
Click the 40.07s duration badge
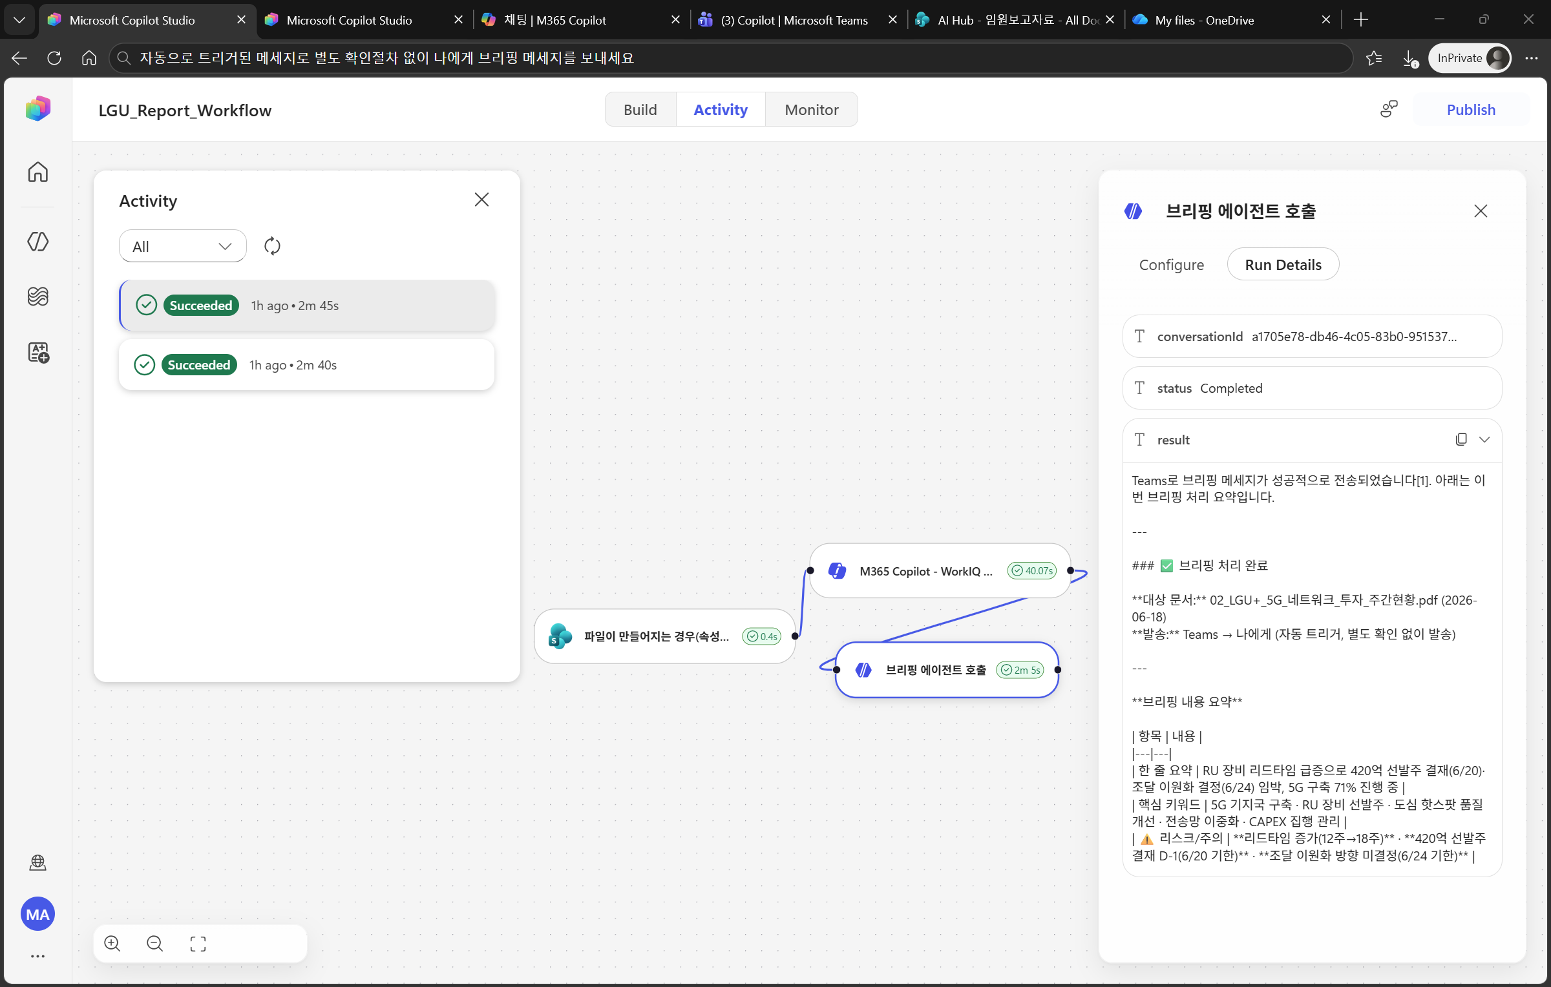pyautogui.click(x=1032, y=571)
